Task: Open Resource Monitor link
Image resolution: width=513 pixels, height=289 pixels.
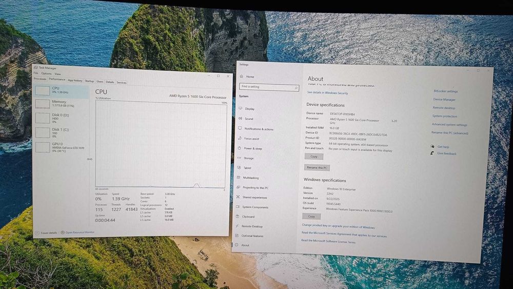Action: (x=80, y=233)
